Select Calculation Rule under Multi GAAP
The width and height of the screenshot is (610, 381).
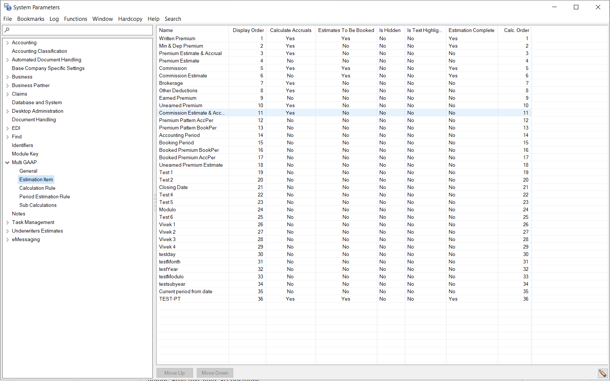click(x=37, y=188)
